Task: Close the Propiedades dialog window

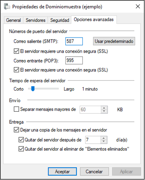Action: (138, 6)
